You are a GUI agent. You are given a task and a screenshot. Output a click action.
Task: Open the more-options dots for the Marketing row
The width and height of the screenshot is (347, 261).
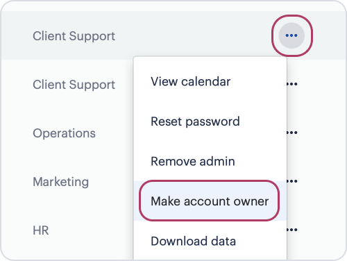click(292, 181)
